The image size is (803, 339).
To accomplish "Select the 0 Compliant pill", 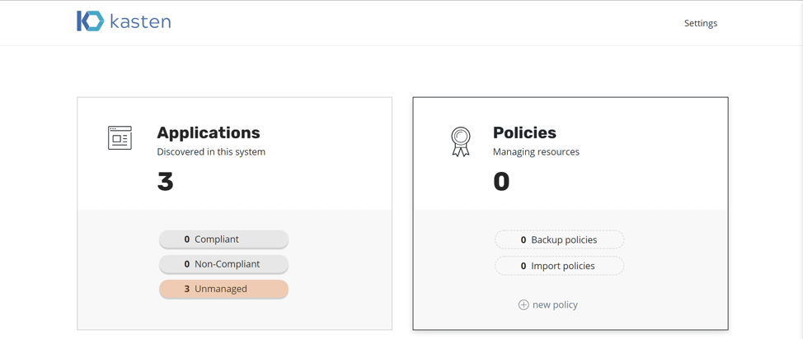I will pyautogui.click(x=223, y=239).
